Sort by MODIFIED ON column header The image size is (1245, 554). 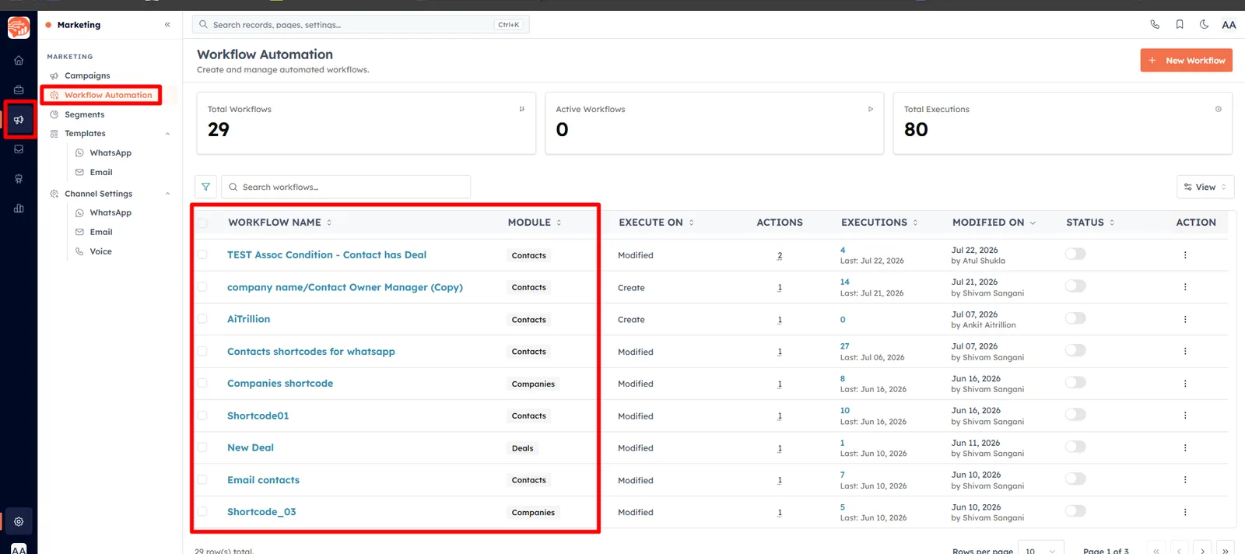coord(994,223)
